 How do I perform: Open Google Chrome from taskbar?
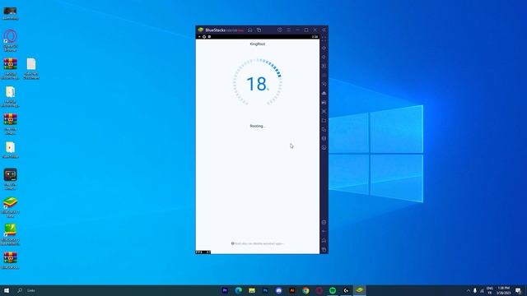[x=305, y=290]
